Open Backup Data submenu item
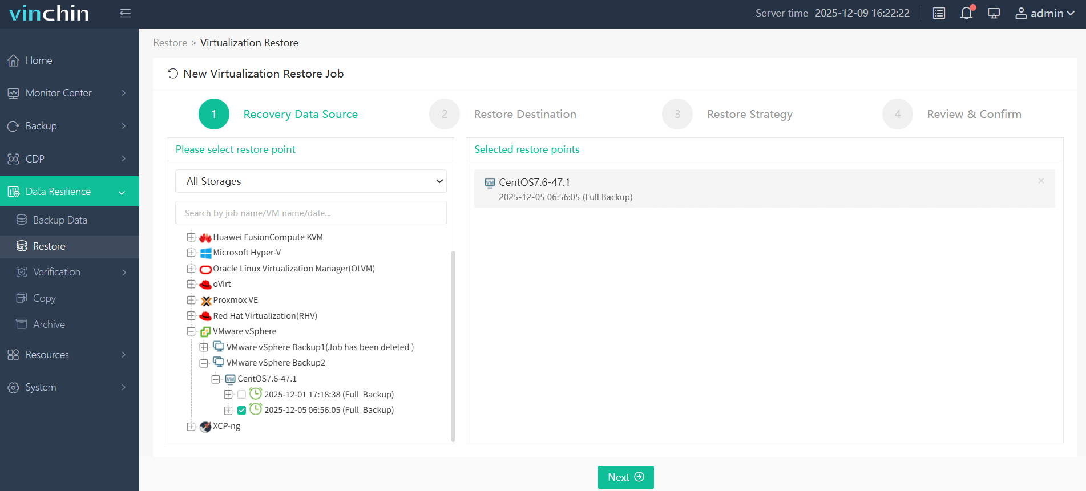Viewport: 1086px width, 491px height. (x=70, y=220)
